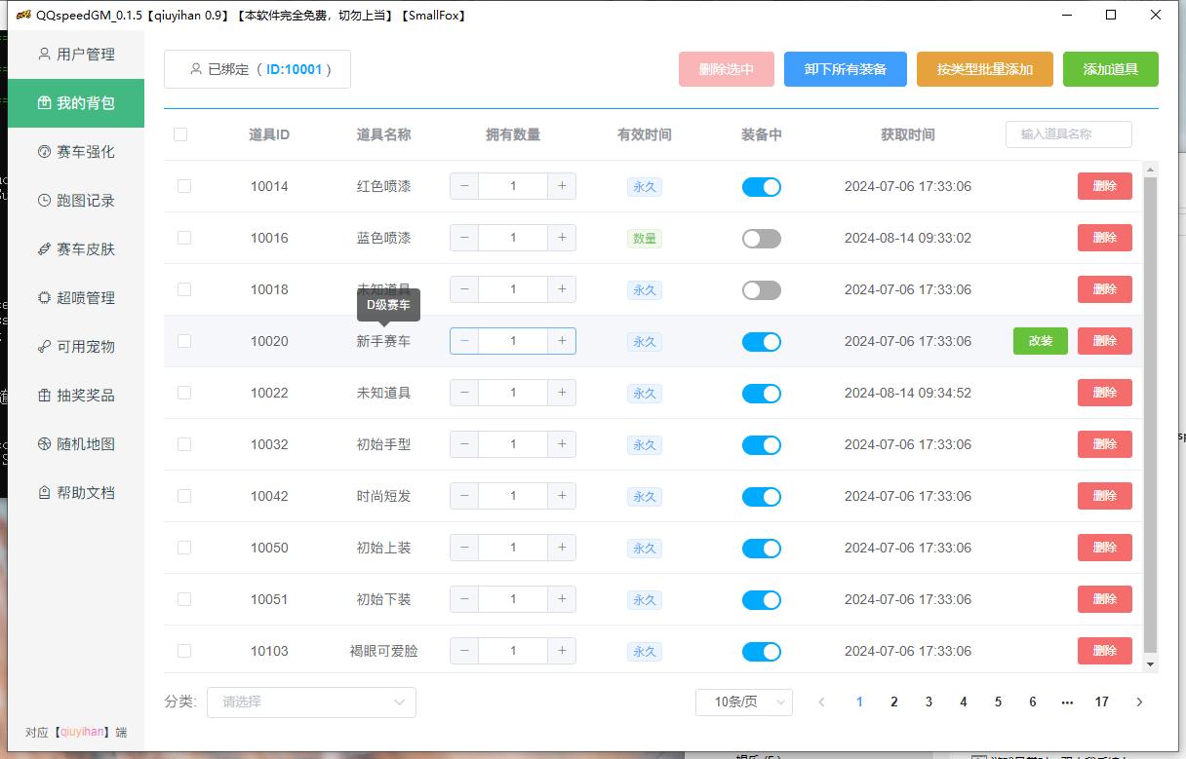1186x759 pixels.
Task: Click the green 添加道具 button
Action: (x=1110, y=69)
